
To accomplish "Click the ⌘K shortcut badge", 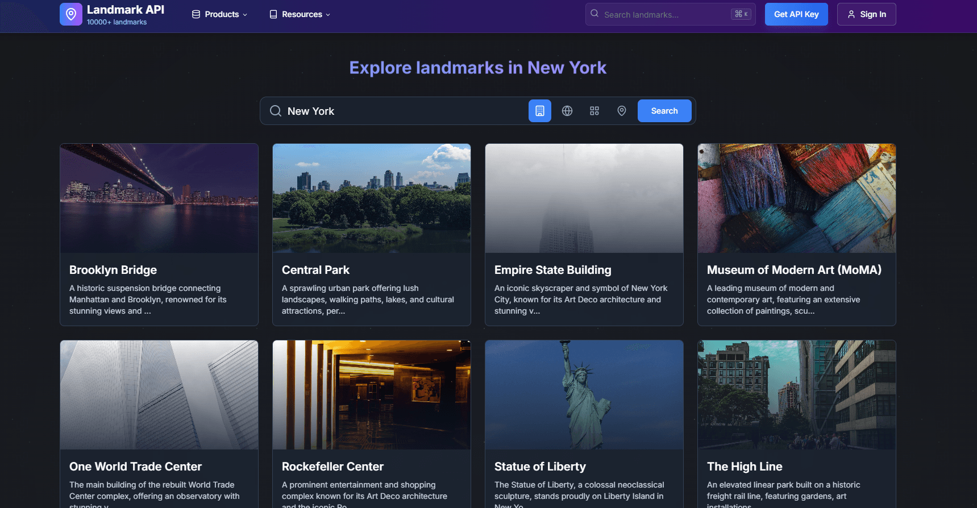I will coord(741,14).
